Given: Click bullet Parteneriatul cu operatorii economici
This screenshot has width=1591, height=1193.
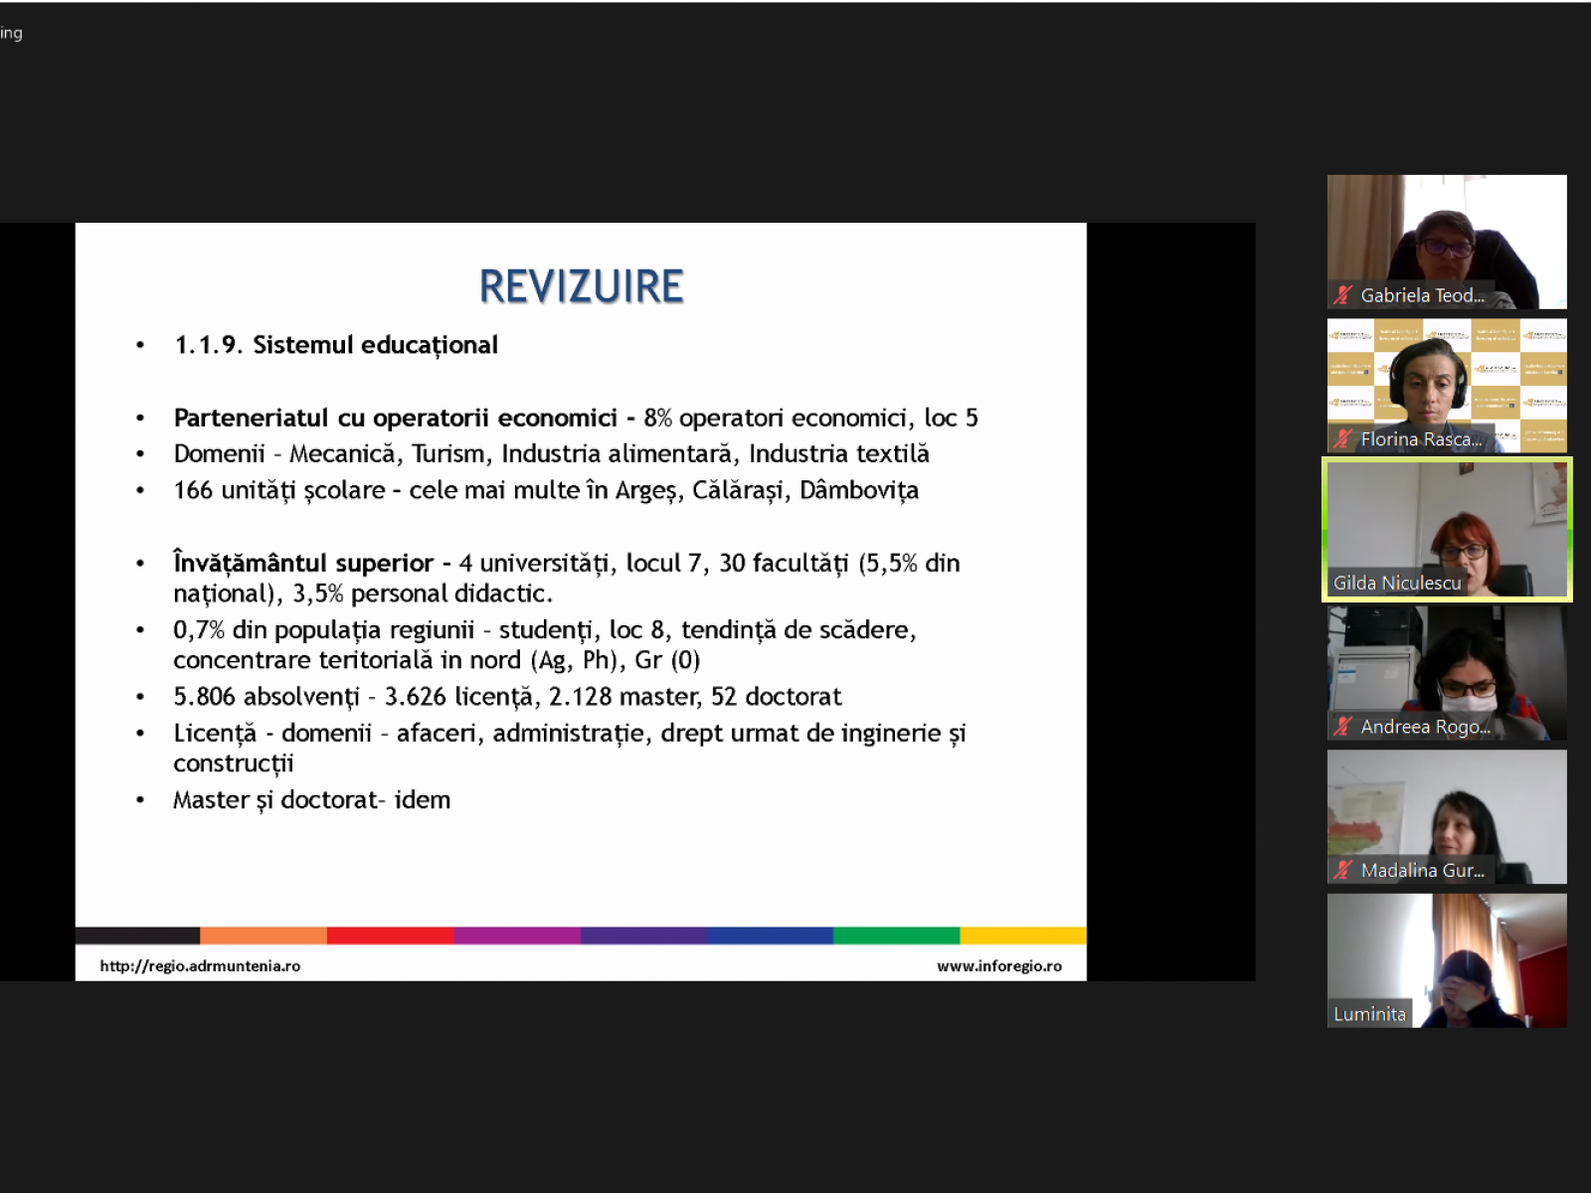Looking at the screenshot, I should (x=576, y=418).
